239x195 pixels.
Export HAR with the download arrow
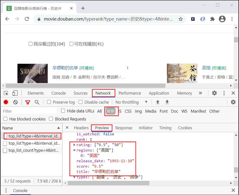click(x=167, y=102)
